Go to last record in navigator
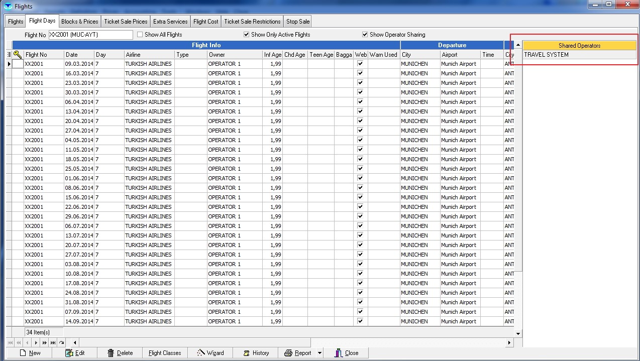The width and height of the screenshot is (640, 361). pos(53,343)
